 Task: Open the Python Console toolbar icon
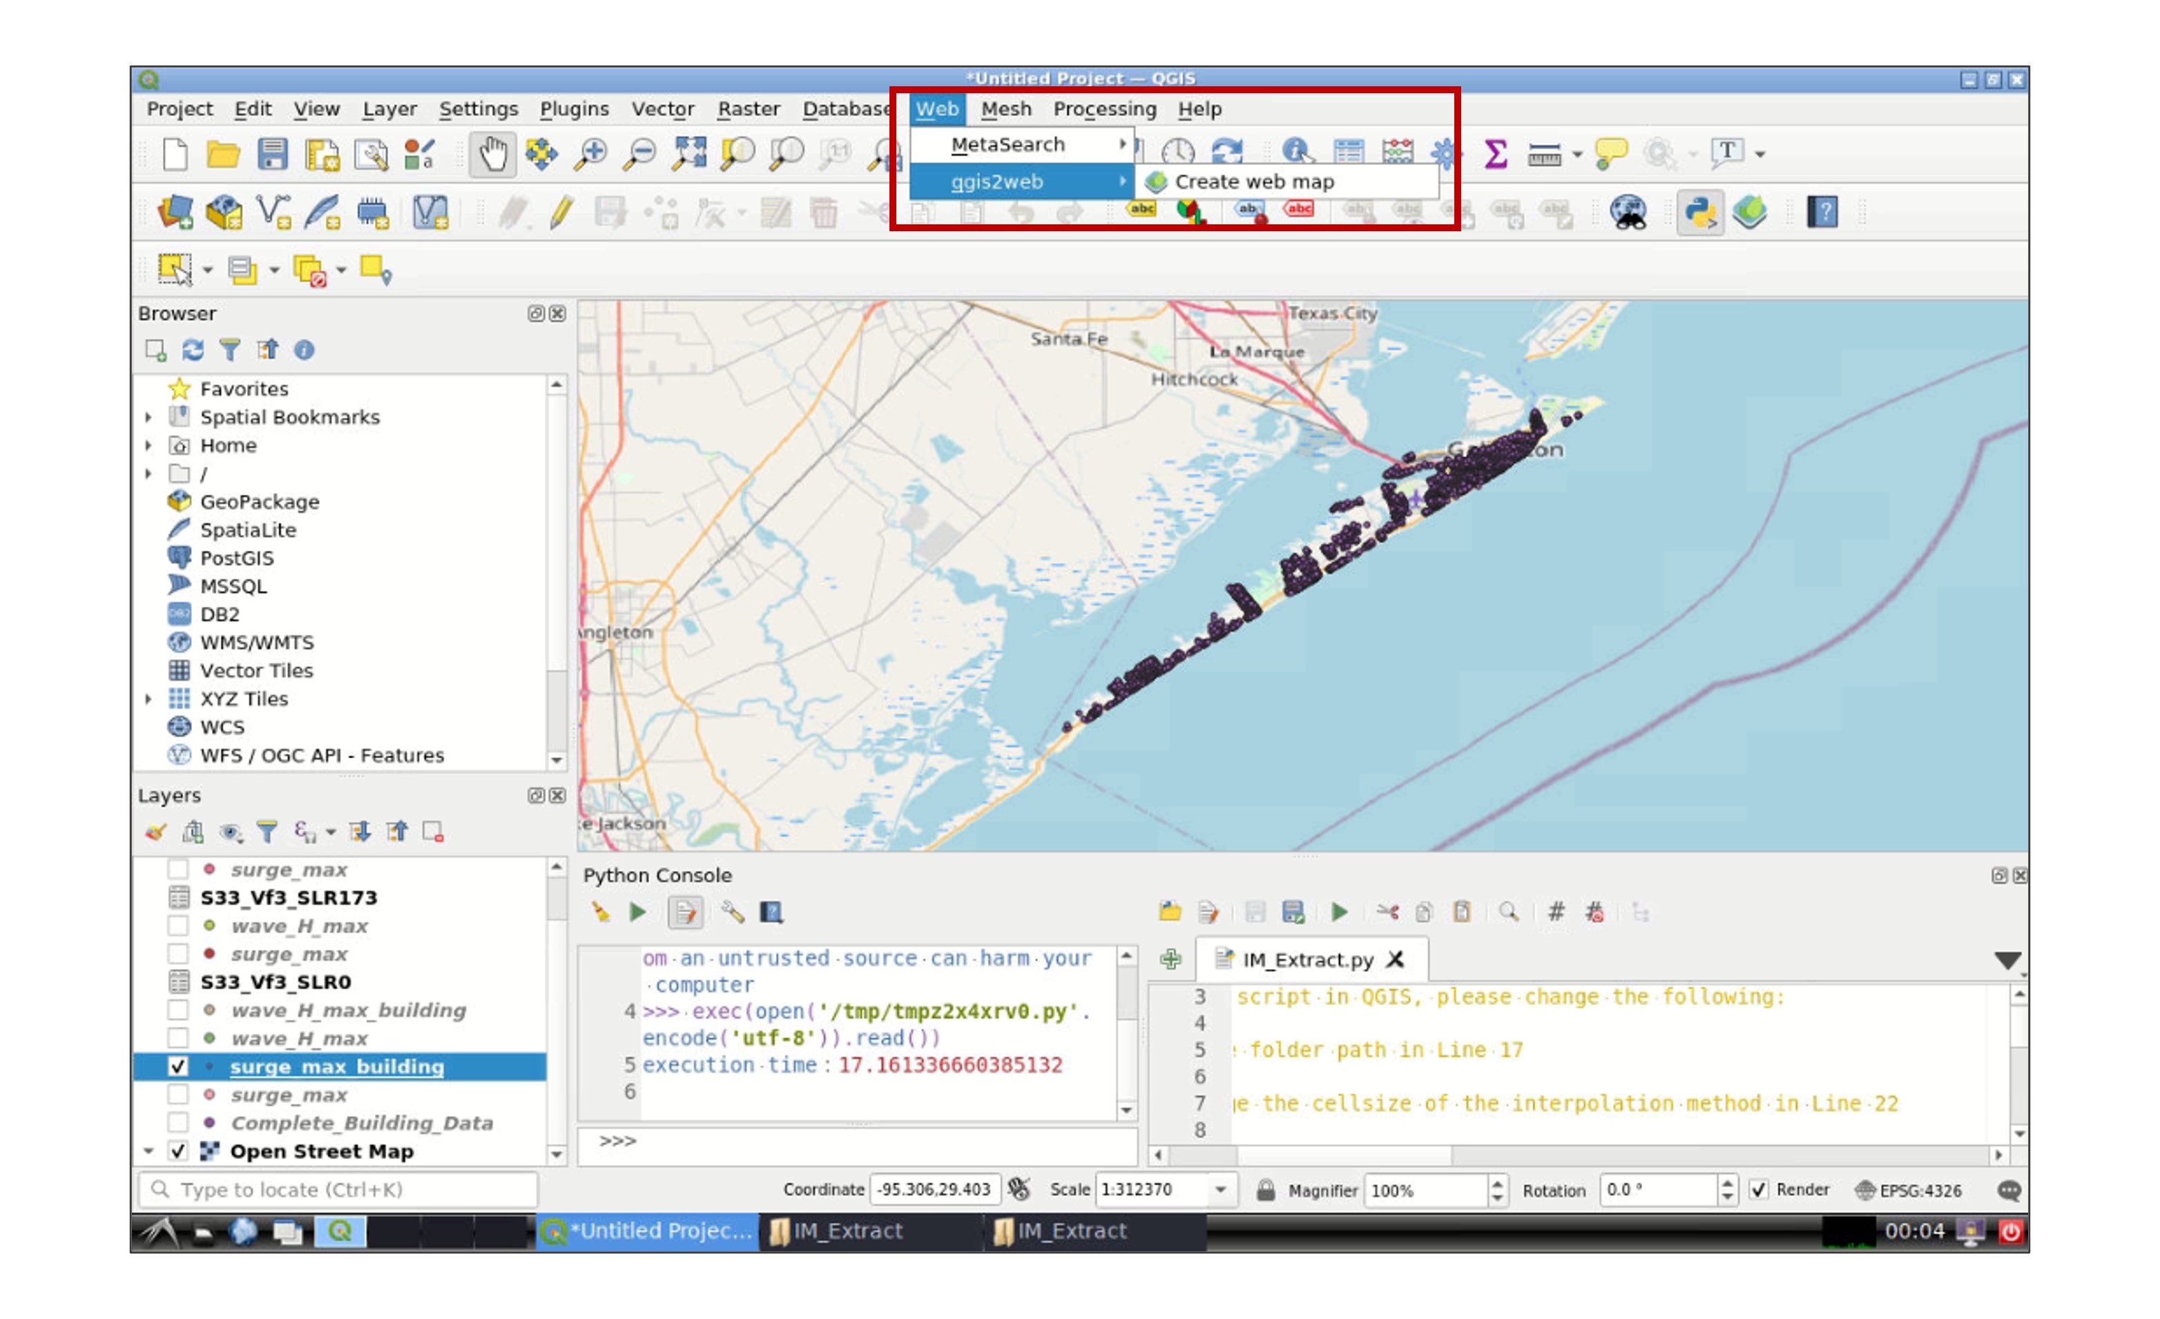1699,212
